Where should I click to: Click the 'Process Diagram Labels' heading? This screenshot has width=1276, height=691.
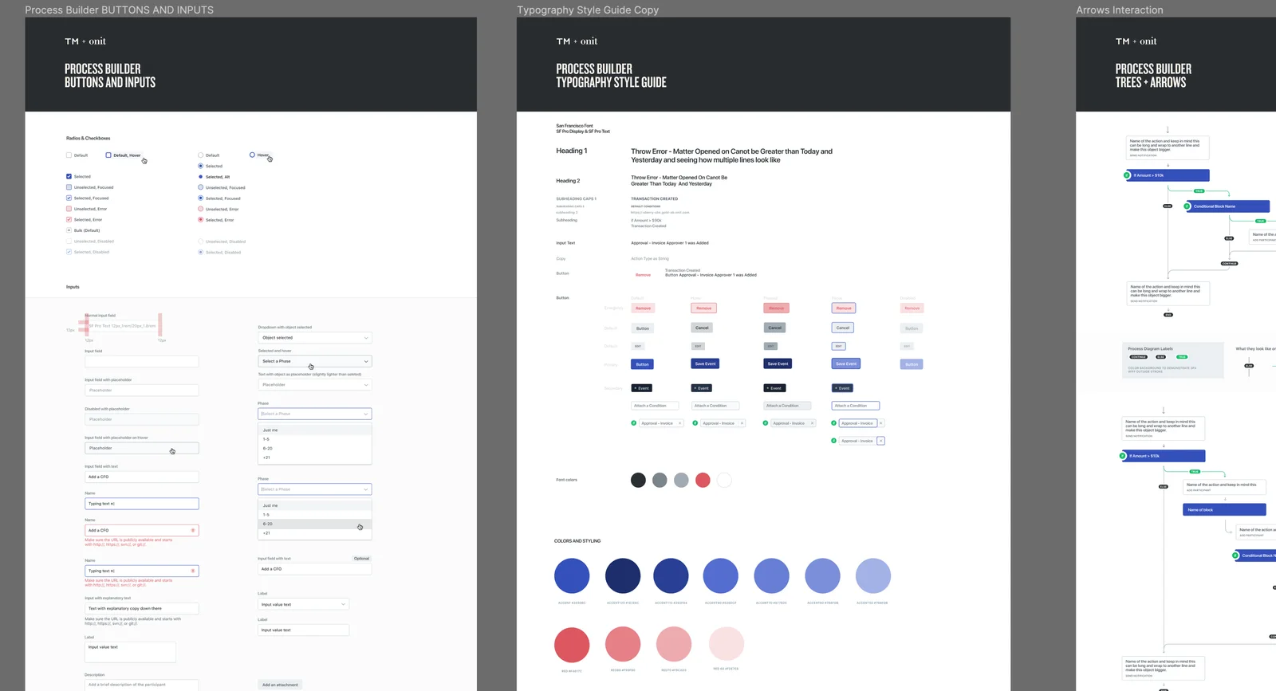1150,348
